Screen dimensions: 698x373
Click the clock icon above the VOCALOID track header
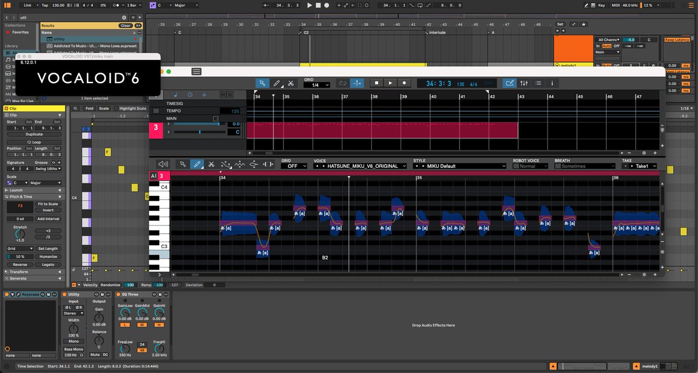pos(190,95)
